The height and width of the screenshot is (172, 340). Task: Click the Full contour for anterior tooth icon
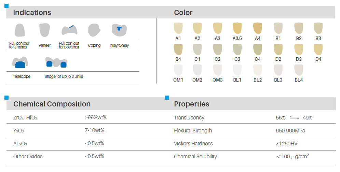[19, 30]
